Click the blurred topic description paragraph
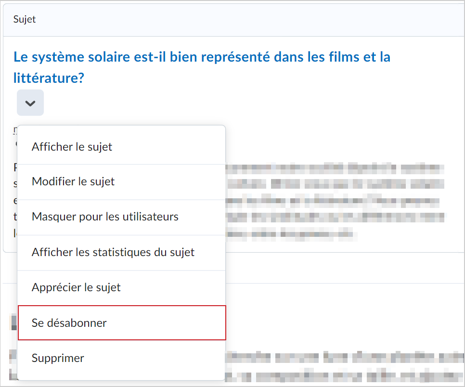This screenshot has width=465, height=387. tap(336, 201)
